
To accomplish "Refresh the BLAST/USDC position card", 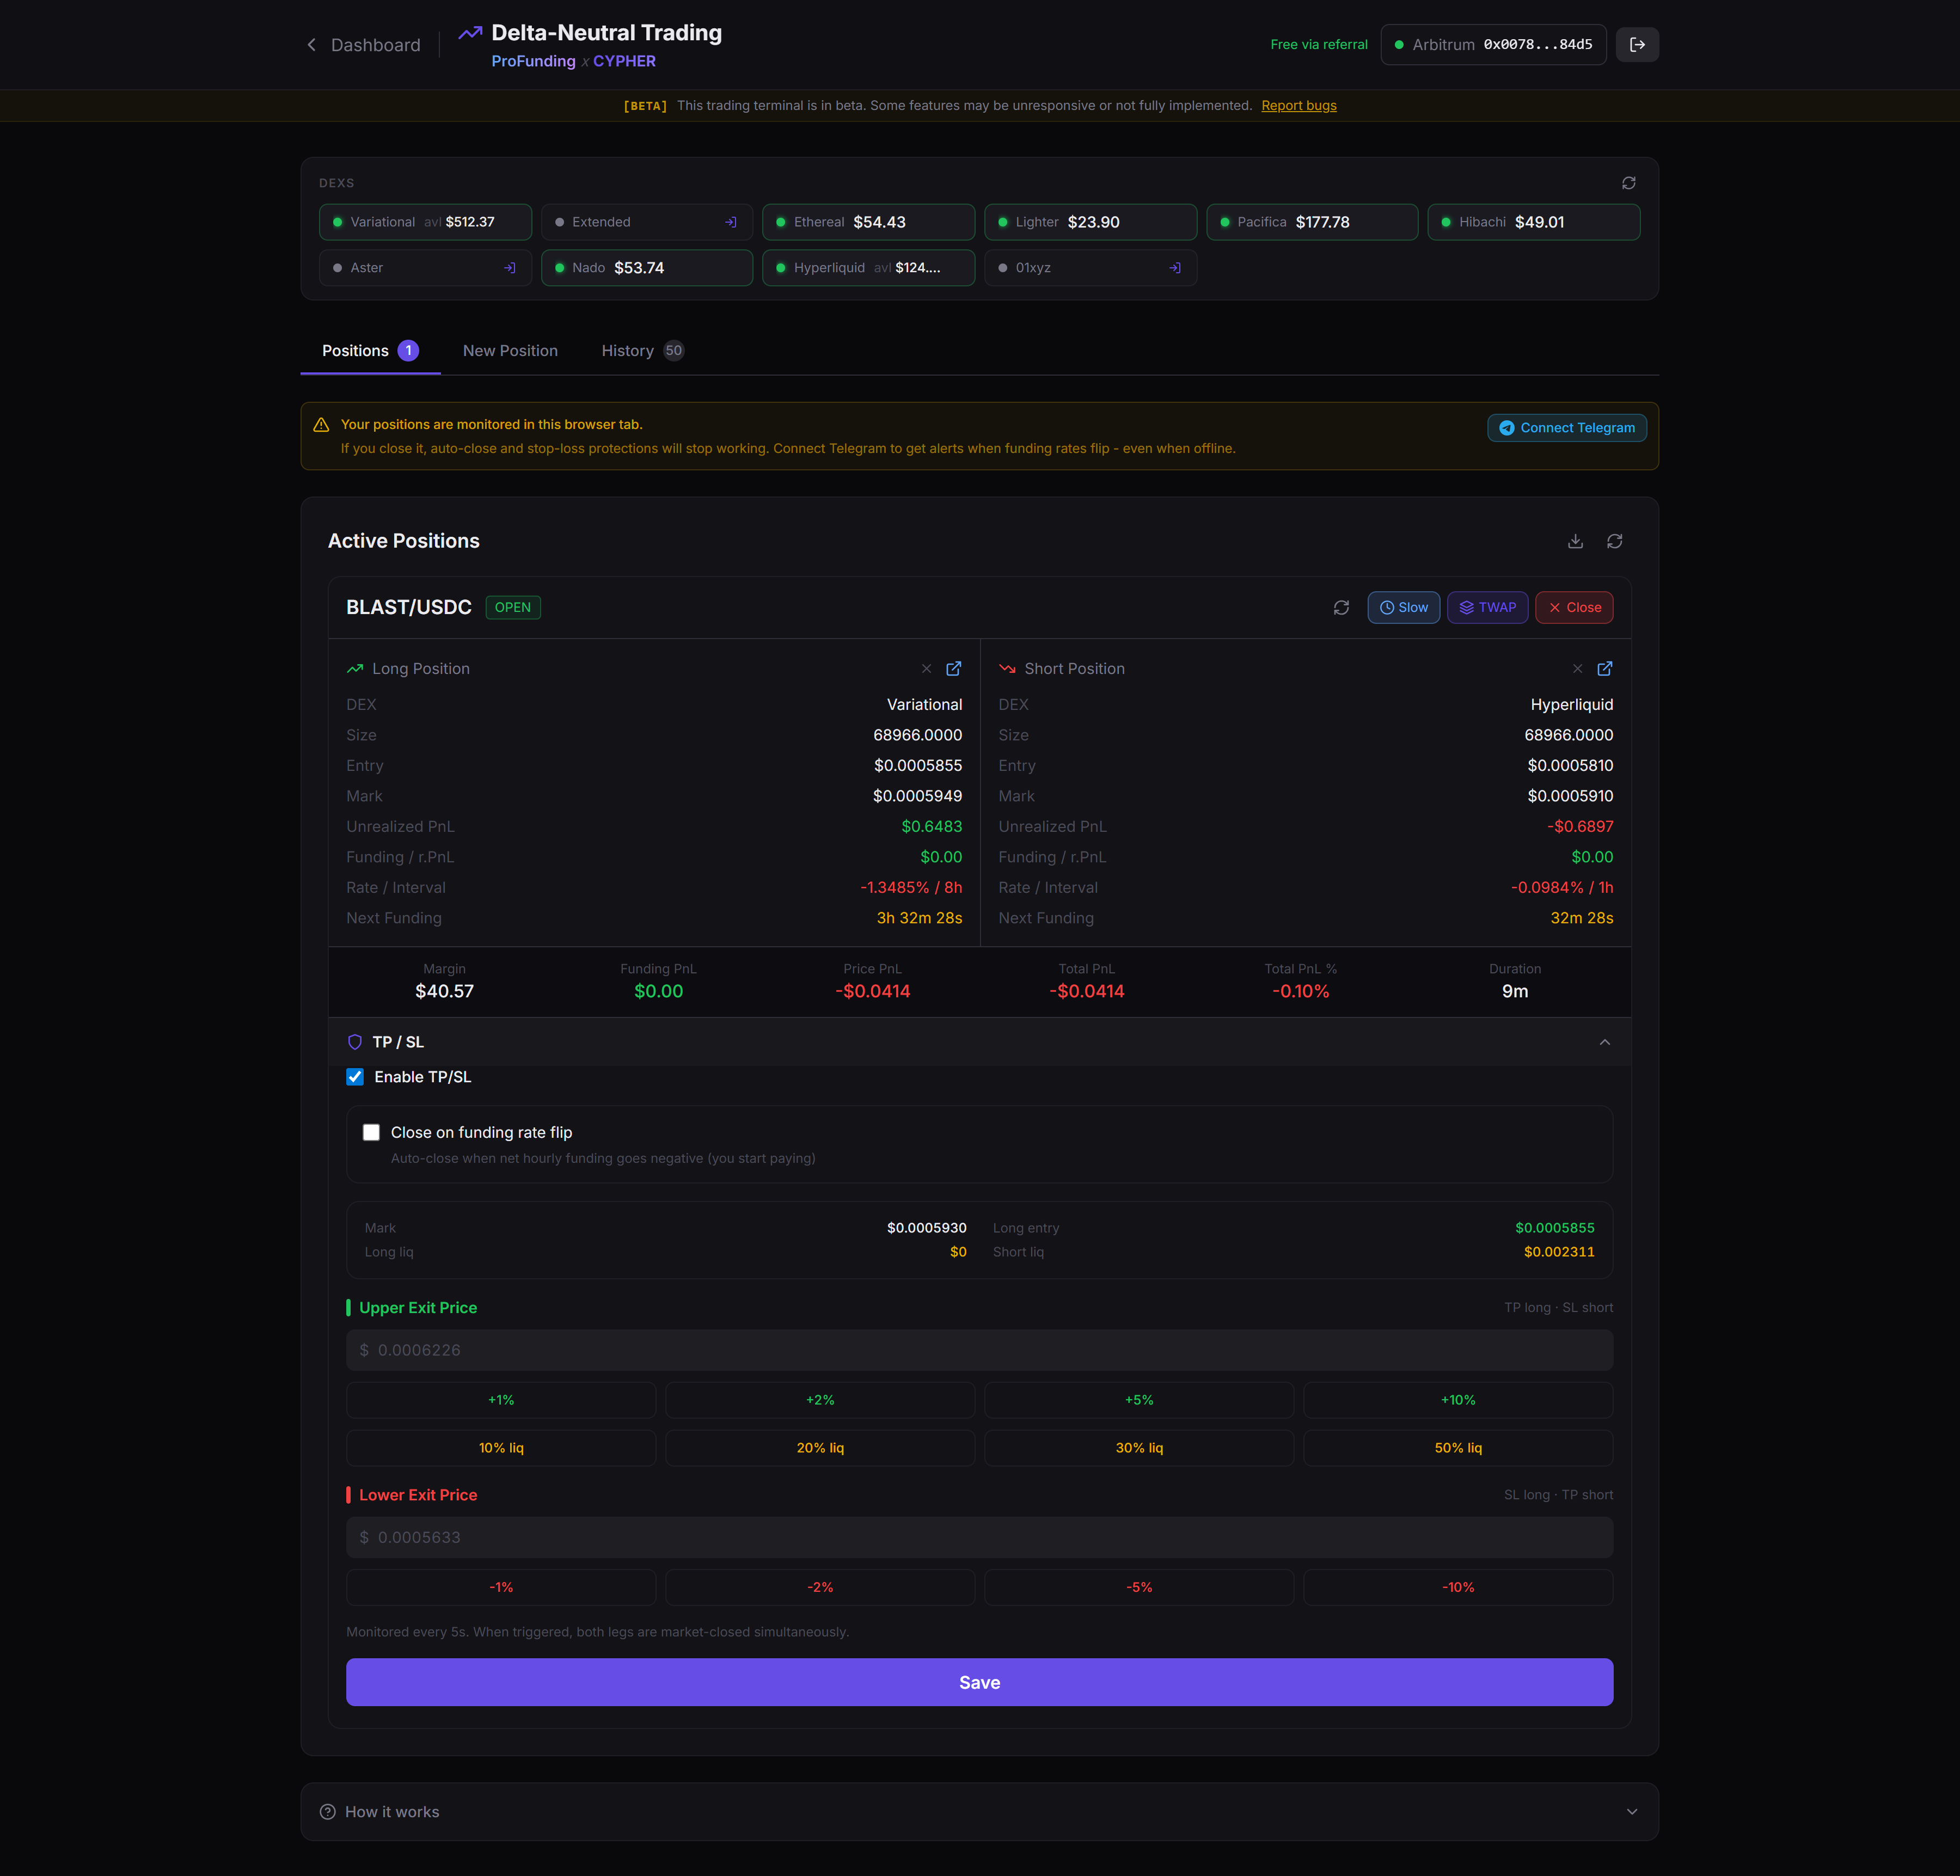I will [1341, 608].
